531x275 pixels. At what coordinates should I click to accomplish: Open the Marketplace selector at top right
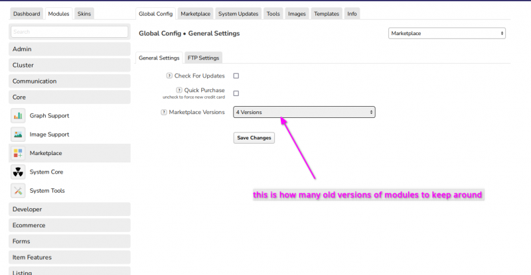(x=446, y=33)
